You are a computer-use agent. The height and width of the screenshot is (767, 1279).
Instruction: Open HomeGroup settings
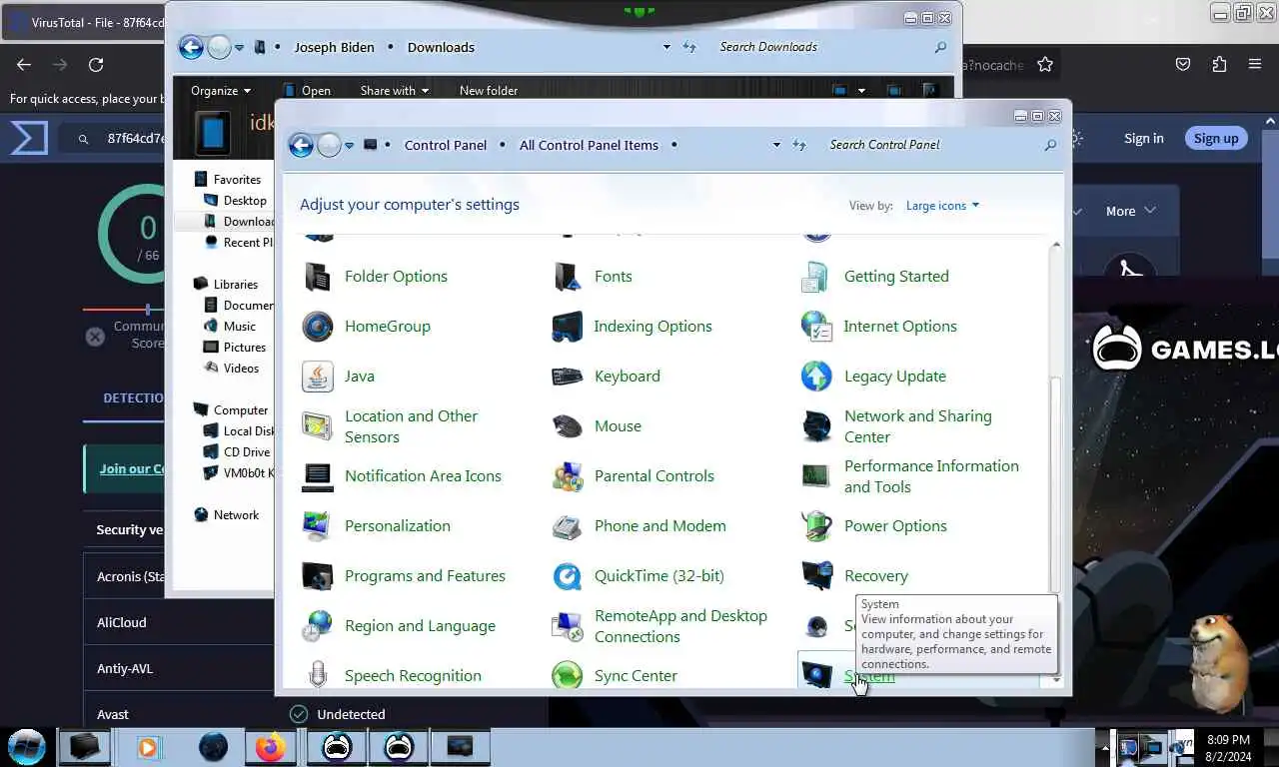(366, 327)
